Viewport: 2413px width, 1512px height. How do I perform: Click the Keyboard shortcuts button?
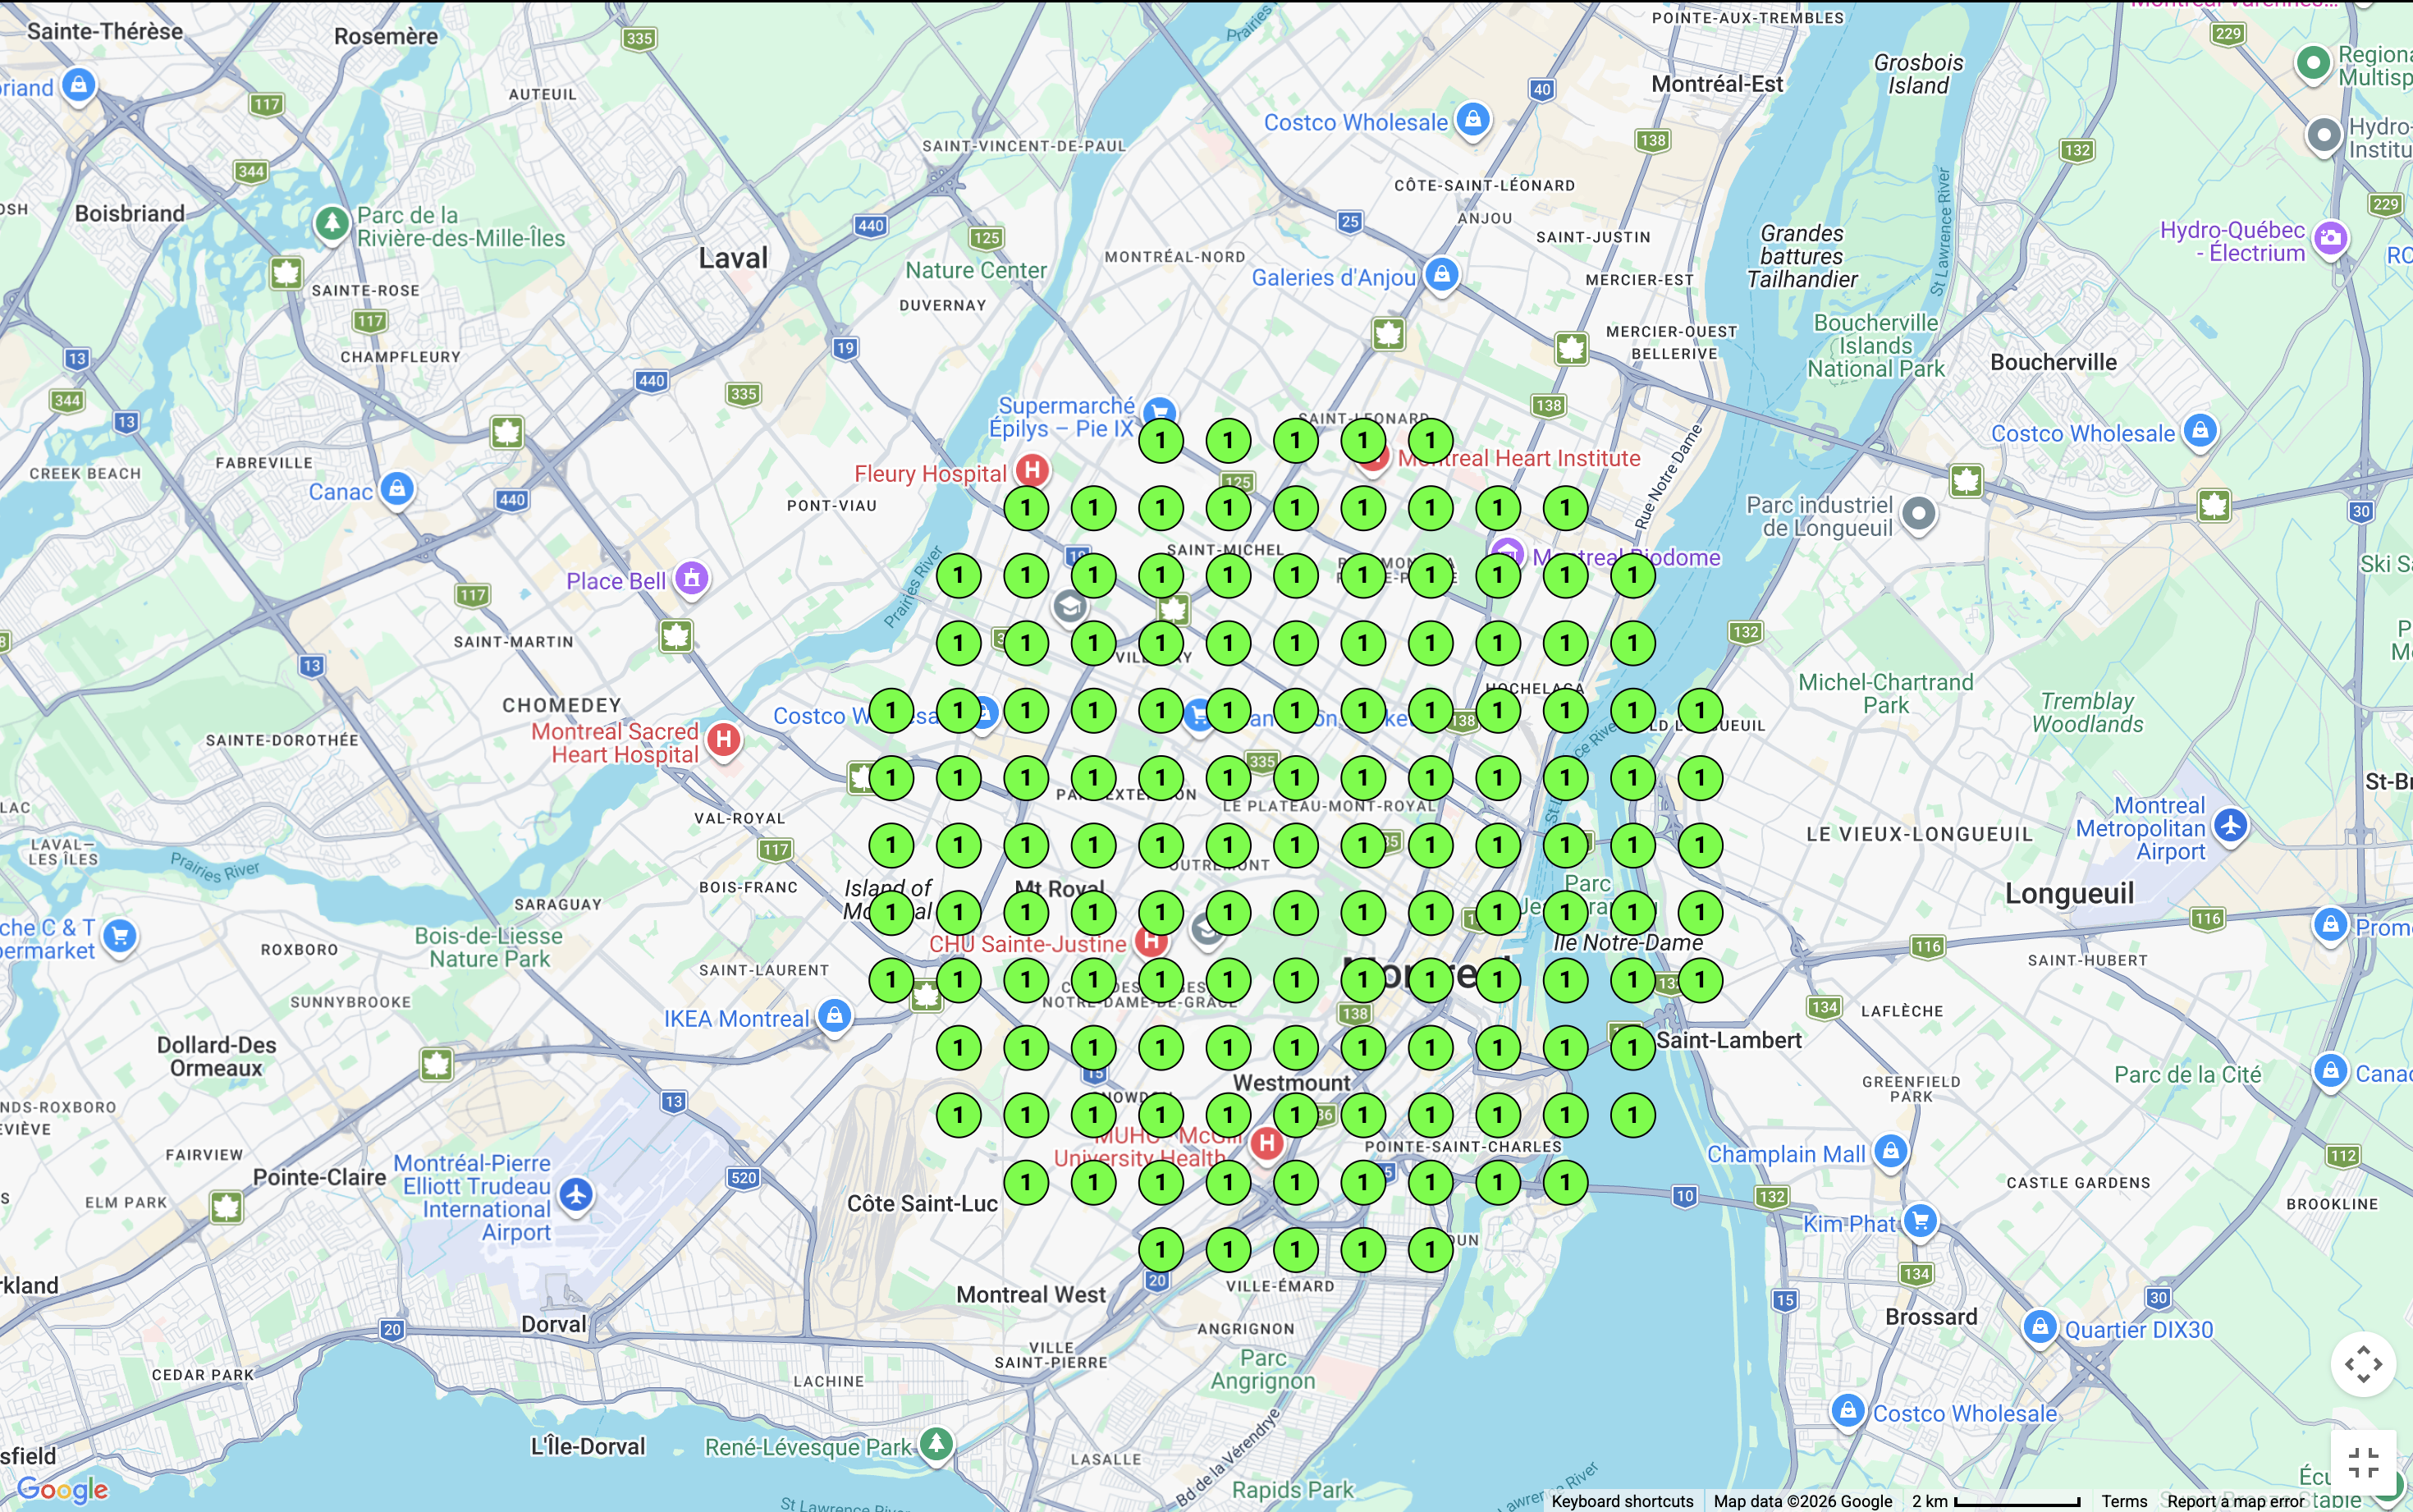point(1621,1501)
